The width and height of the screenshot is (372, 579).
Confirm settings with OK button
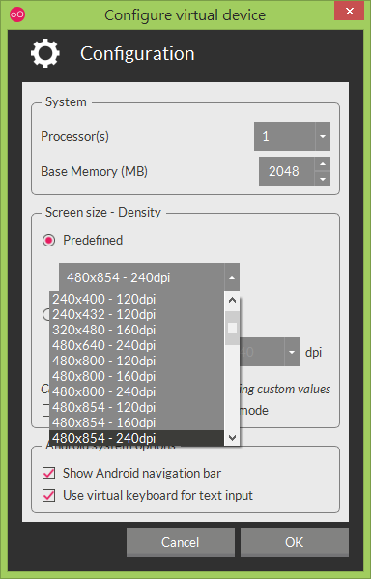coord(295,542)
